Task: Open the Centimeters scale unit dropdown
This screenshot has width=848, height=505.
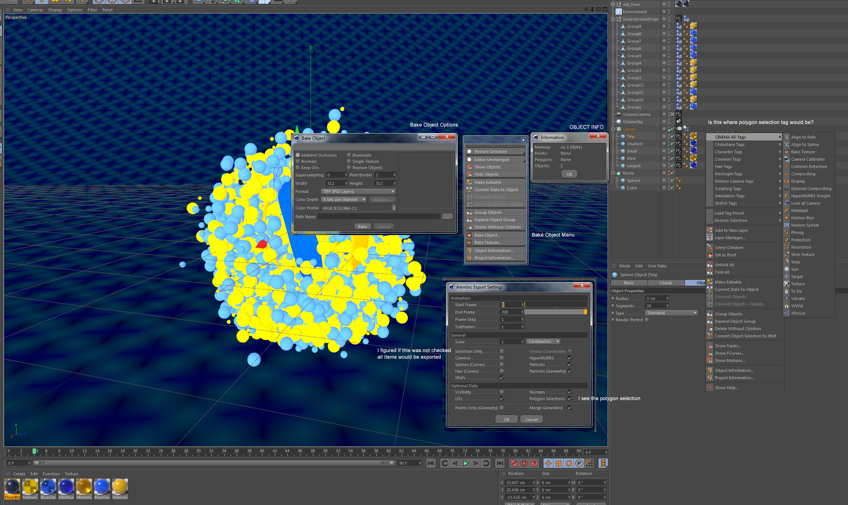Action: 543,341
